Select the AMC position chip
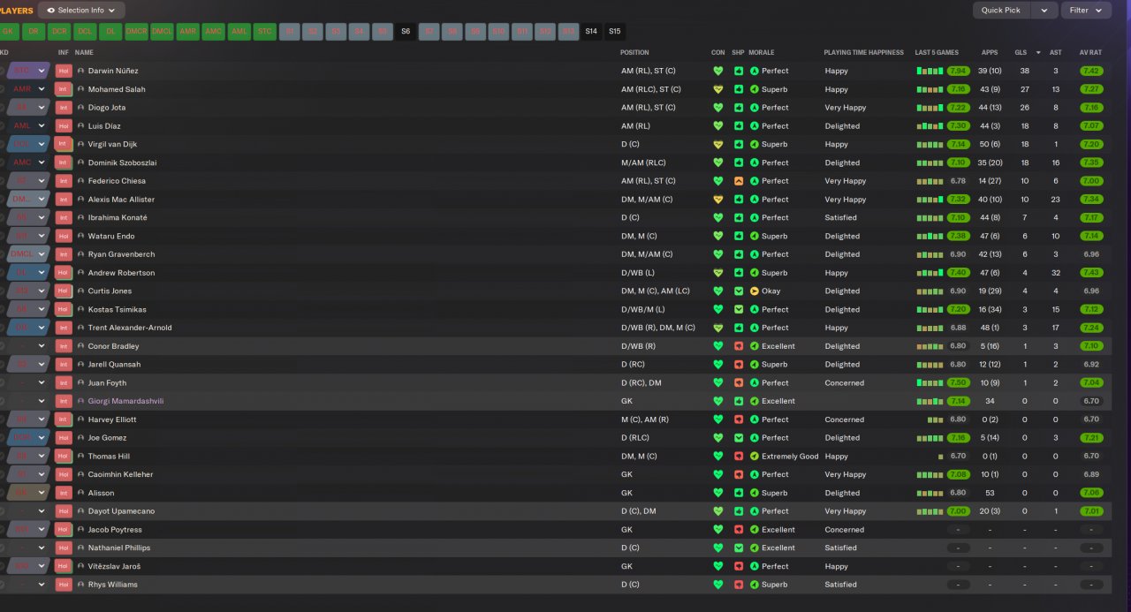The image size is (1131, 612). click(214, 32)
